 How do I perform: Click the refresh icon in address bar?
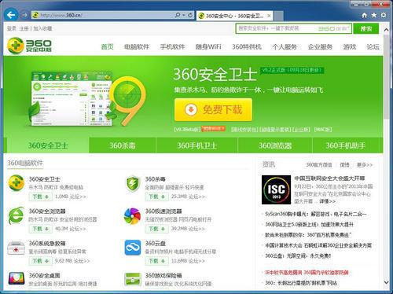(190, 15)
